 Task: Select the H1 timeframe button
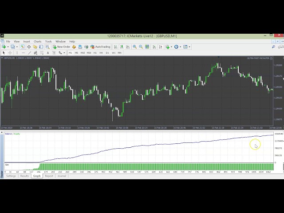95,53
